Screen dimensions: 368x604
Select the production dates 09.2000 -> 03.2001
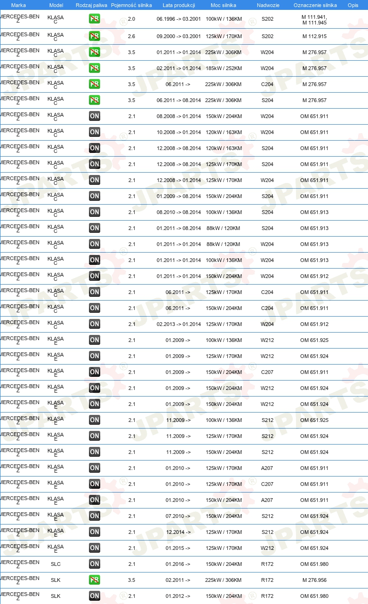click(179, 36)
